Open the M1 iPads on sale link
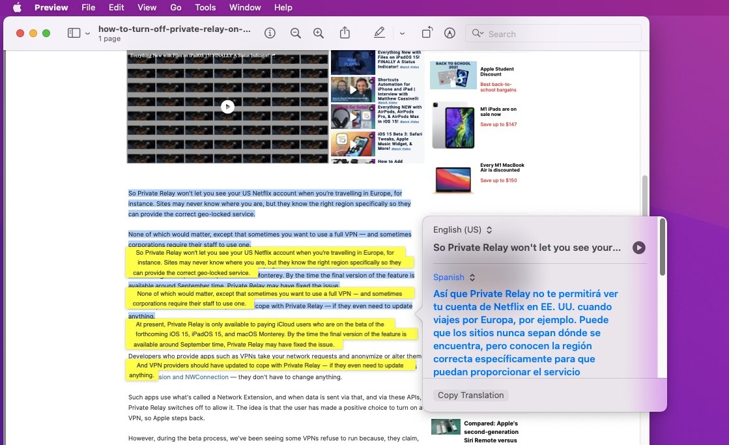The width and height of the screenshot is (729, 445). pyautogui.click(x=498, y=111)
